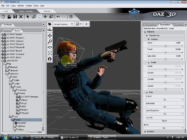Collapse the neck node in scene tree
Image resolution: width=187 pixels, height=140 pixels.
click(x=10, y=116)
